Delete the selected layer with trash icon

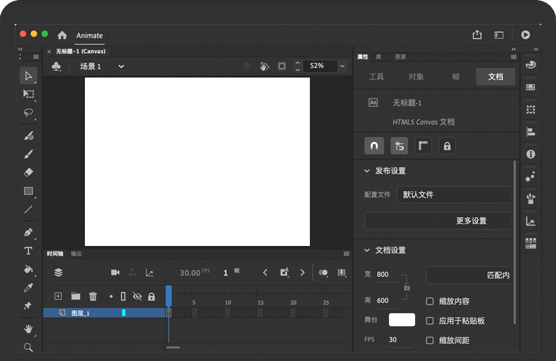(93, 296)
